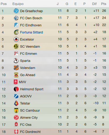The height and width of the screenshot is (135, 109).
Task: Click the Telstar club crest
Action: pos(16,103)
